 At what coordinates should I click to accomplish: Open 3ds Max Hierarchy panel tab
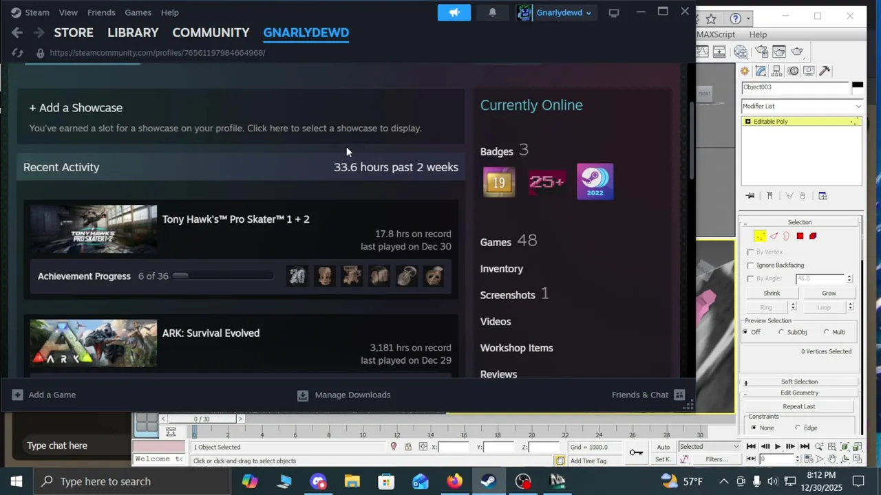point(776,71)
